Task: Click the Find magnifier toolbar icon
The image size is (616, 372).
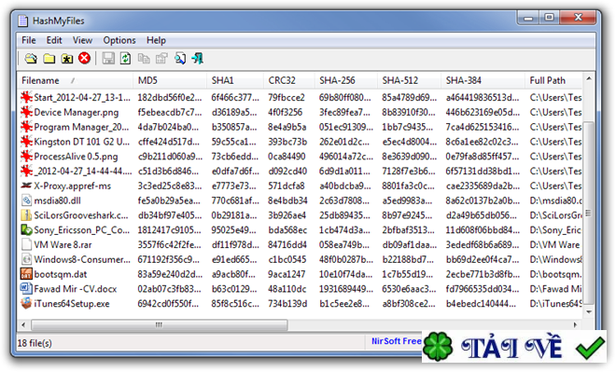Action: click(180, 59)
